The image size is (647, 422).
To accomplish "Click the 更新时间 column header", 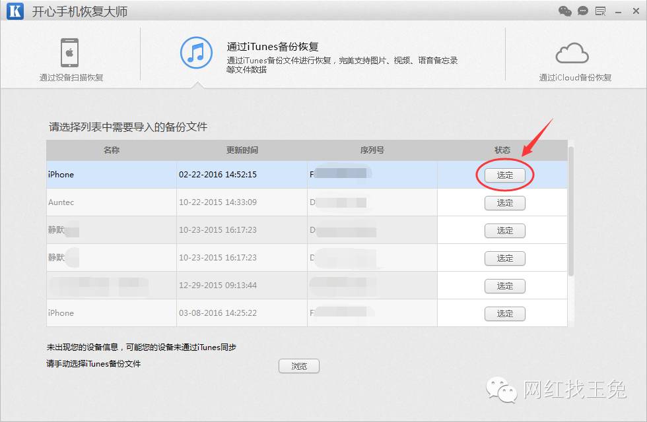I will pos(242,150).
